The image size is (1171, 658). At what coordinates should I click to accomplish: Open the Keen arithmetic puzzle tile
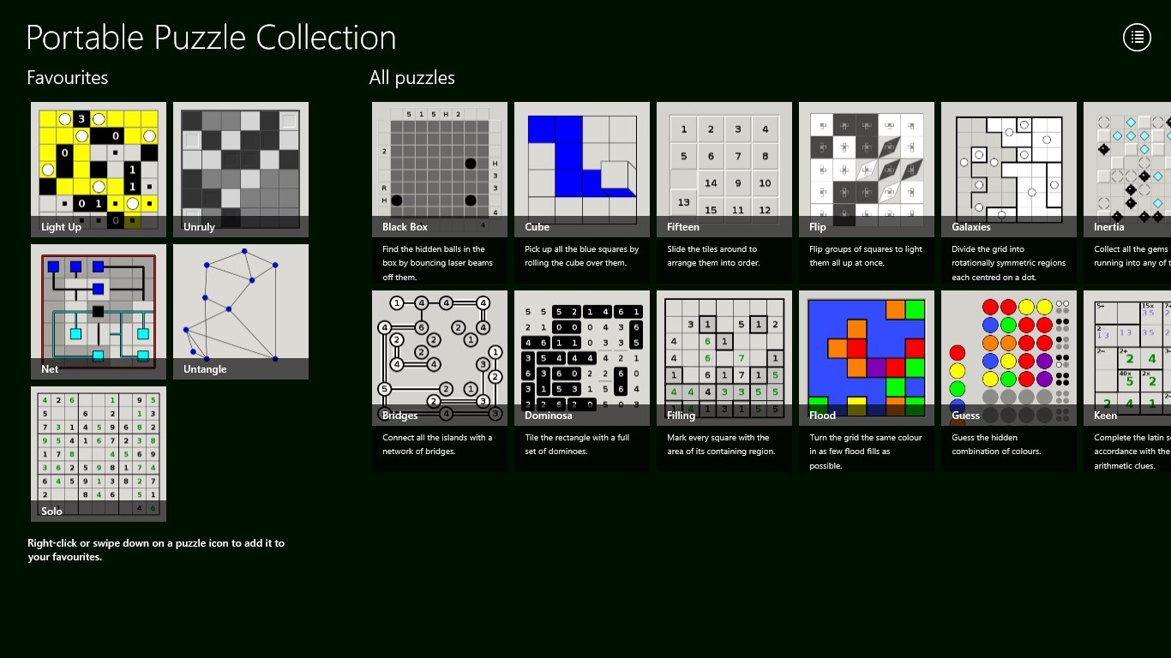pos(1127,381)
